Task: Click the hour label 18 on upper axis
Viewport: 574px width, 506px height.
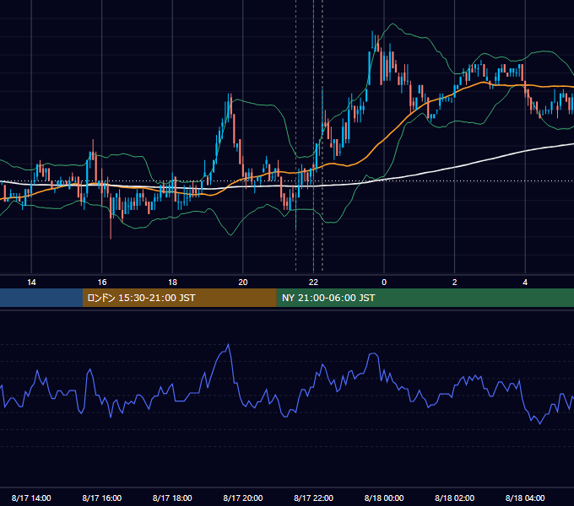Action: pyautogui.click(x=172, y=283)
